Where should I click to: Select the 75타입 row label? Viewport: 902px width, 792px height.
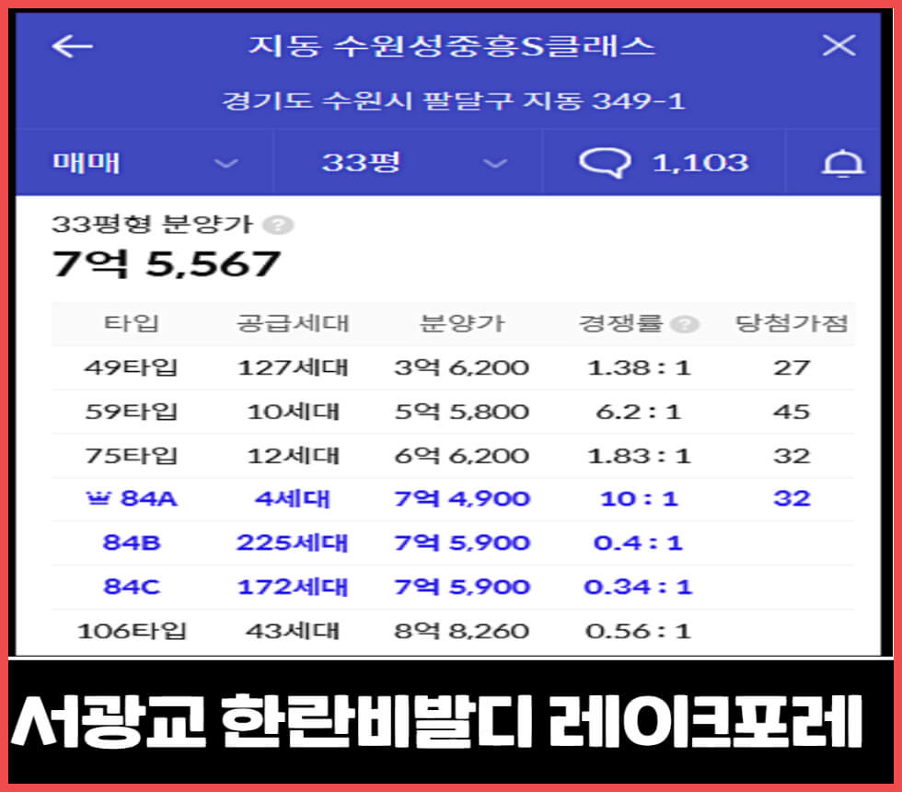pyautogui.click(x=131, y=456)
